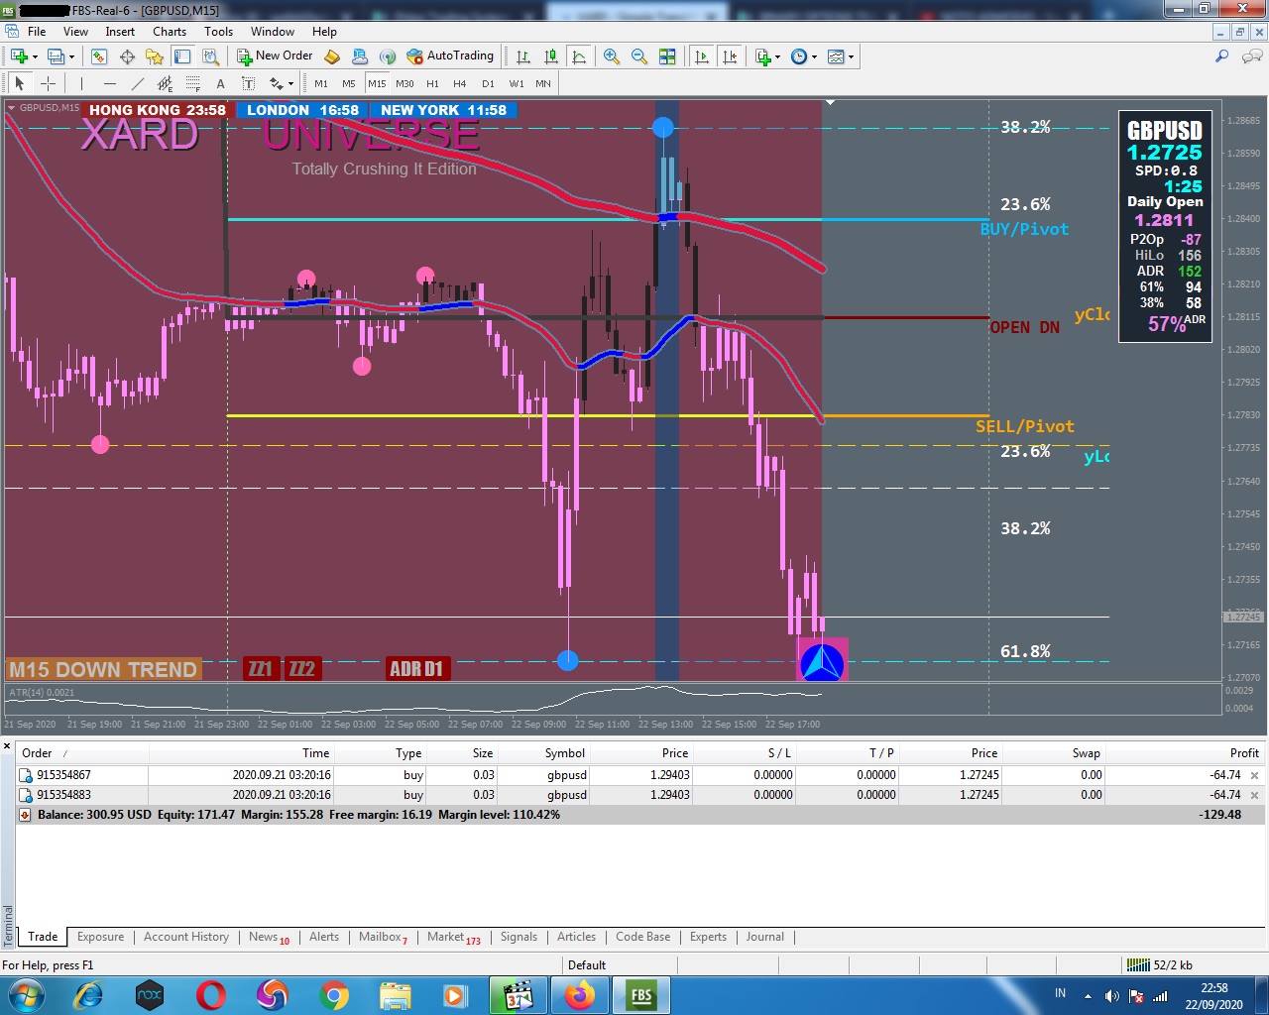Expand the Templates dropdown arrow
The image size is (1269, 1015).
pyautogui.click(x=851, y=56)
